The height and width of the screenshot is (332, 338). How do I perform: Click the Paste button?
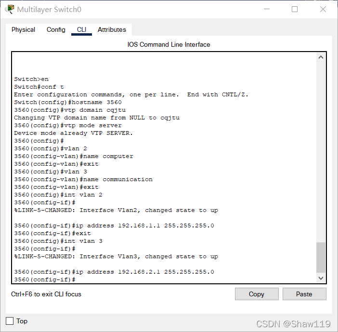(304, 294)
